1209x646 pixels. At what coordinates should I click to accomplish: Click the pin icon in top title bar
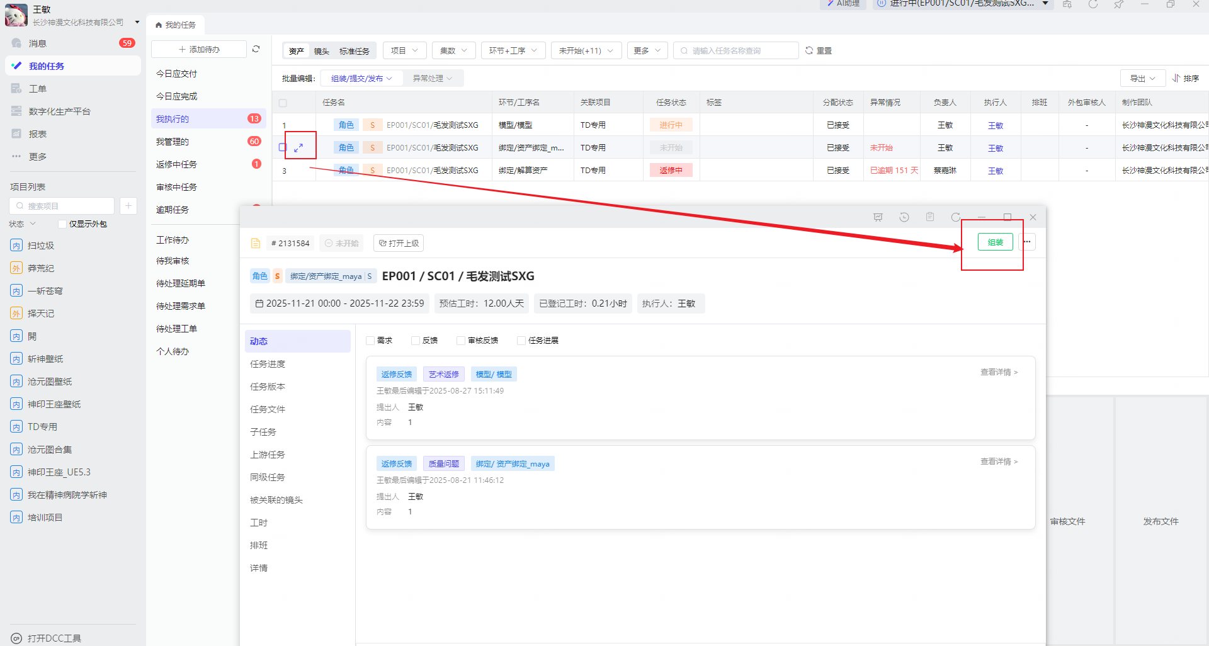[1118, 4]
